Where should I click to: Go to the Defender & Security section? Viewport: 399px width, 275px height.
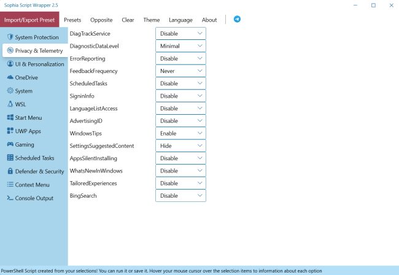[34, 171]
